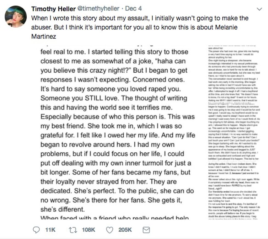Click the 205K likes count
Screen dimensions: 268x239
tap(125, 230)
